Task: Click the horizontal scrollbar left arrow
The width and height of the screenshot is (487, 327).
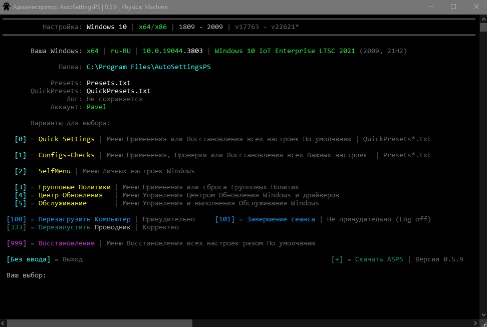Action: coord(3,323)
